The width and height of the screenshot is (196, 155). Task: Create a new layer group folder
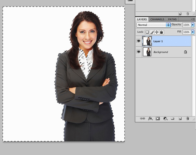tap(172, 119)
